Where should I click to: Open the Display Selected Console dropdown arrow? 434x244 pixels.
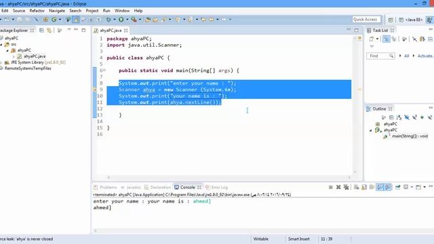click(x=412, y=187)
